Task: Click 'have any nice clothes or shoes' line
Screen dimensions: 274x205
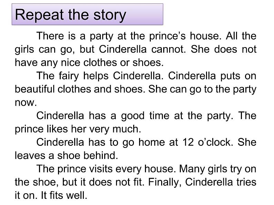Action: coord(89,63)
